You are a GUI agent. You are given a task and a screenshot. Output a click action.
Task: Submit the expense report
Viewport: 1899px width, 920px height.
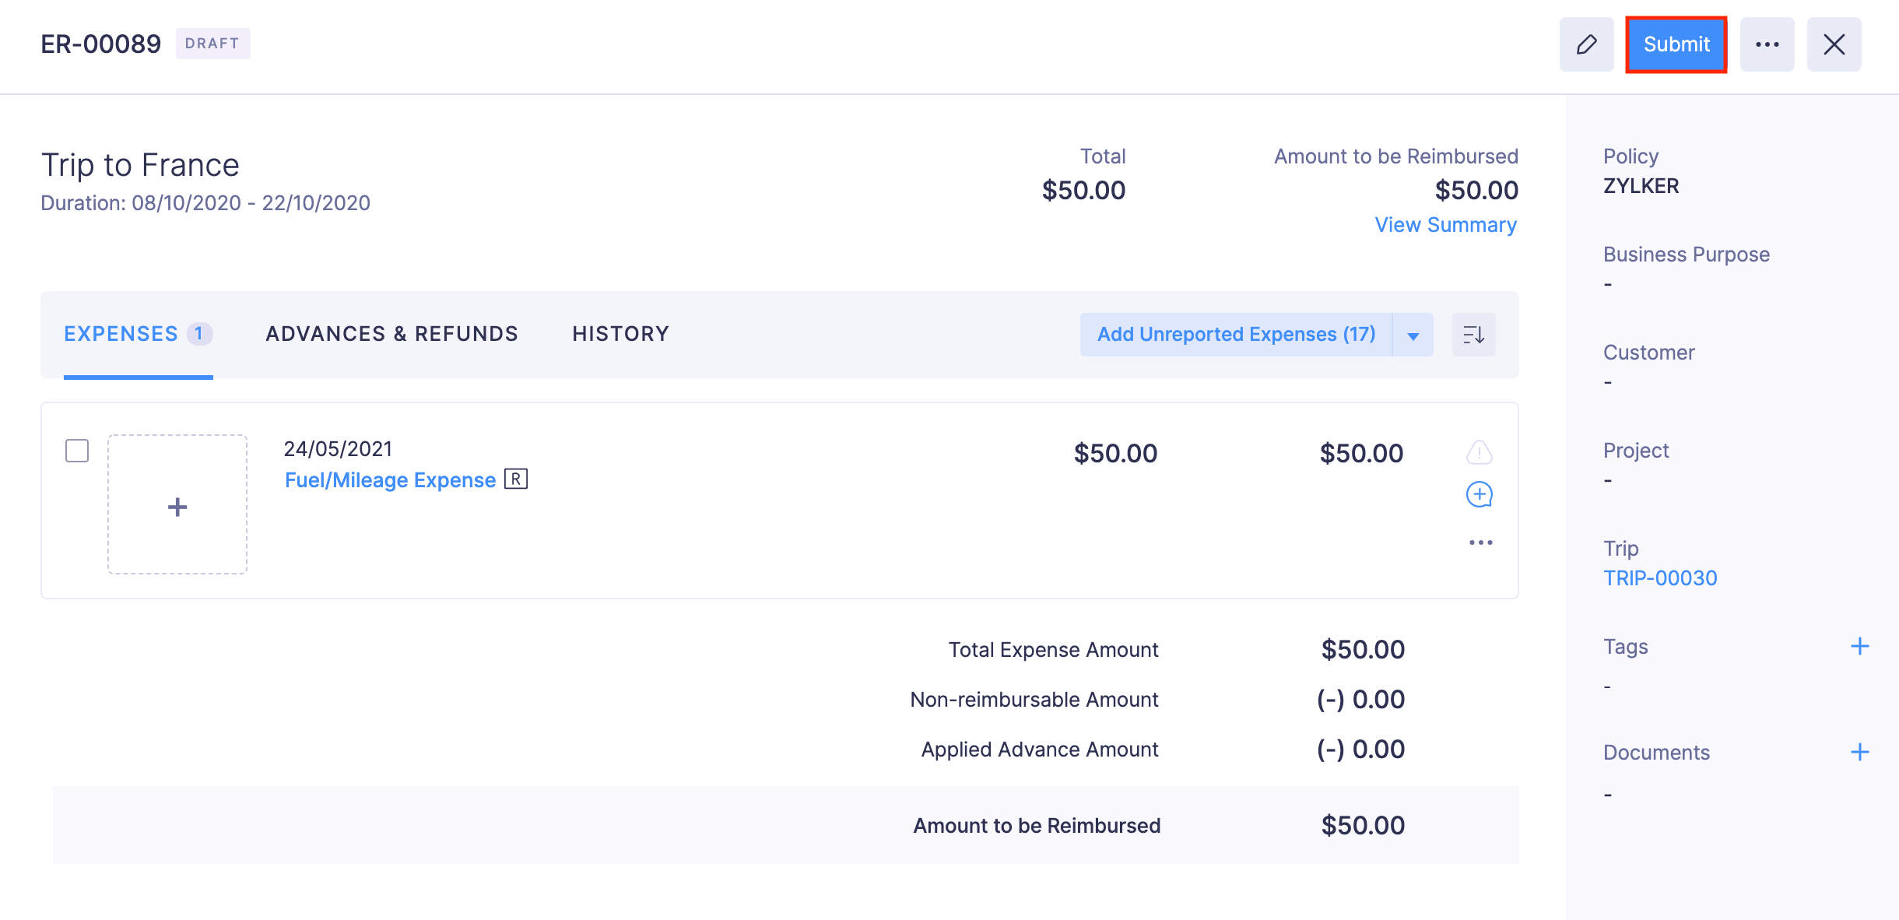coord(1676,44)
